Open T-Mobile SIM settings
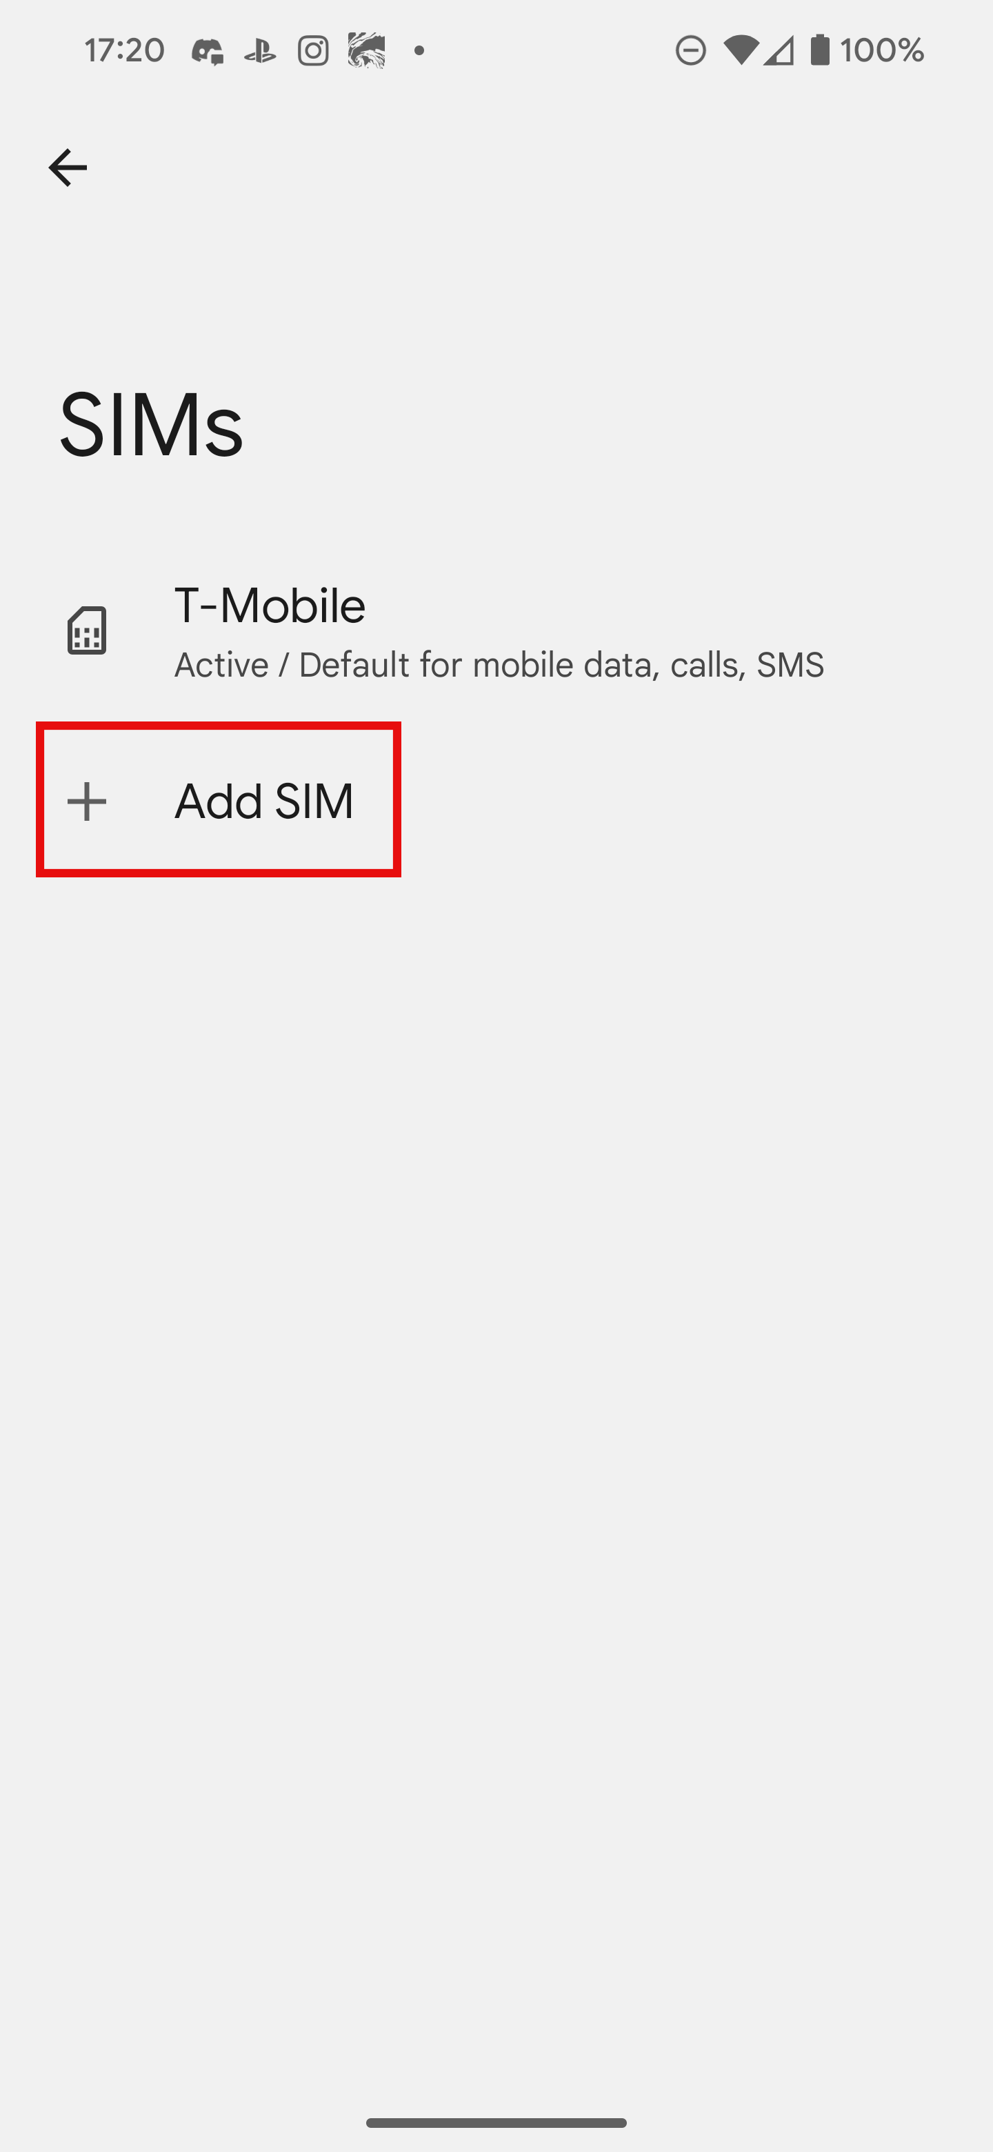 click(496, 632)
